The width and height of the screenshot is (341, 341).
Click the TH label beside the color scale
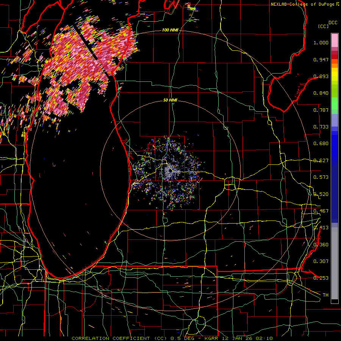click(x=325, y=295)
